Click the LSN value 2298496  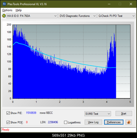click(53, 122)
